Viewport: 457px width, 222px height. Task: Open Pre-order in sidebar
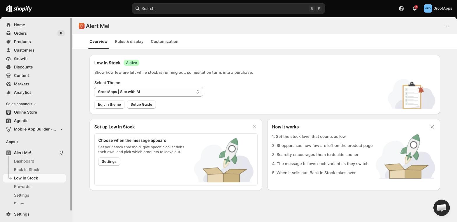pos(23,186)
